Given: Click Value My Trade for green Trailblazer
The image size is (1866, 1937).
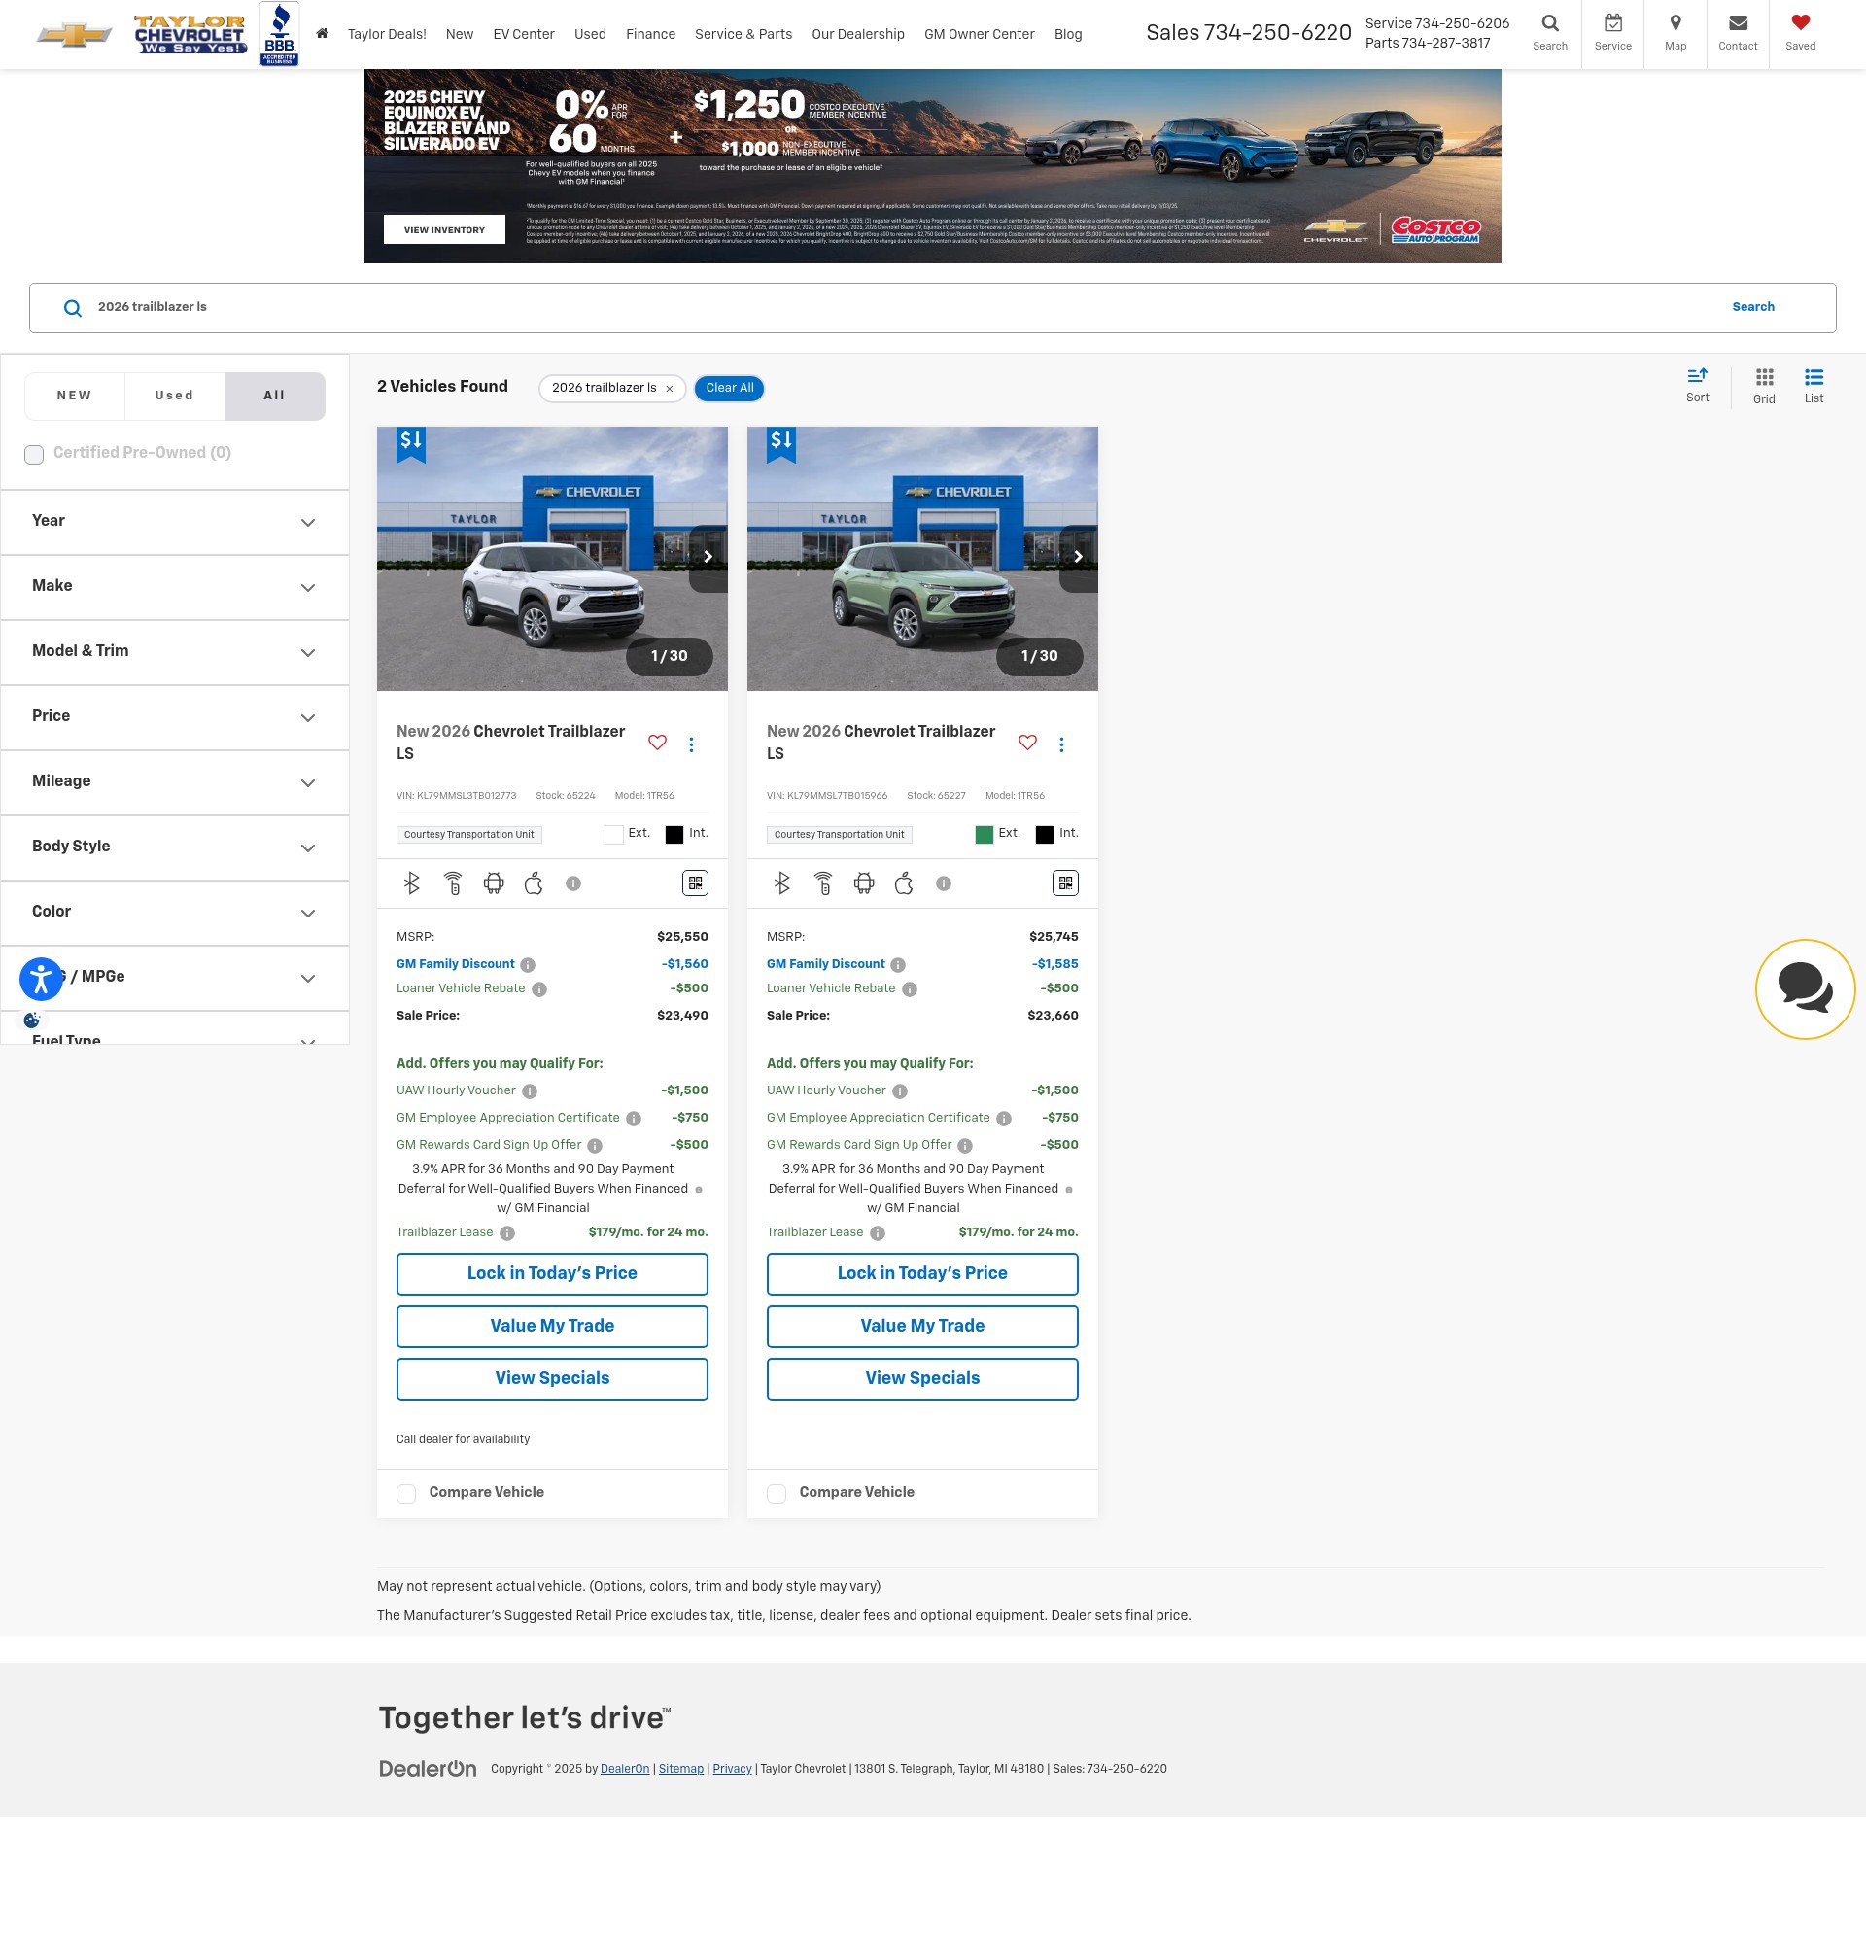Looking at the screenshot, I should pos(922,1327).
